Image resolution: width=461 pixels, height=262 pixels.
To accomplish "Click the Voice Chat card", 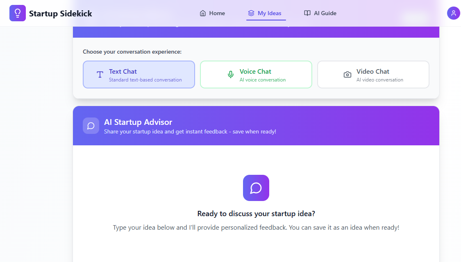I will (x=256, y=75).
